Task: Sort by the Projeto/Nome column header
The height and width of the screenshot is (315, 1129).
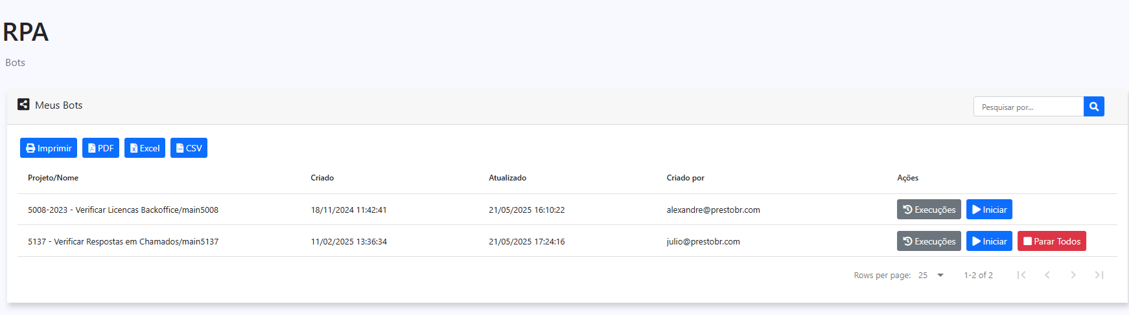Action: (53, 178)
